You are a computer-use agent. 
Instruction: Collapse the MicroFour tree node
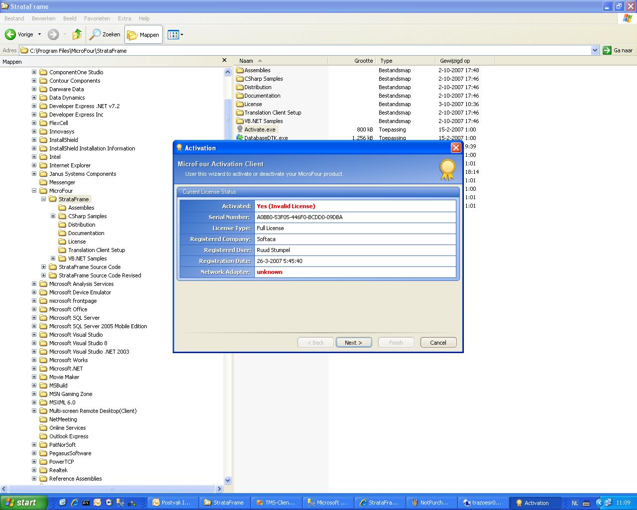(34, 191)
